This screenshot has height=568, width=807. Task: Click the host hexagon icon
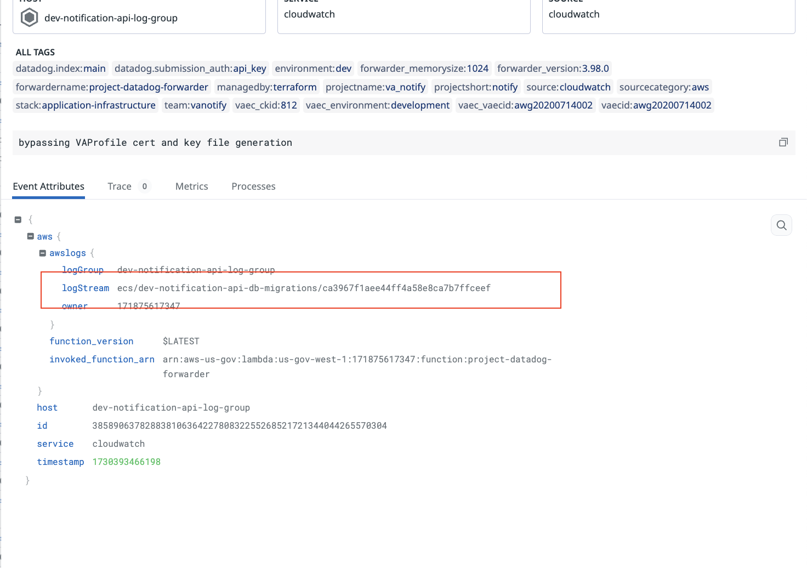coord(29,18)
